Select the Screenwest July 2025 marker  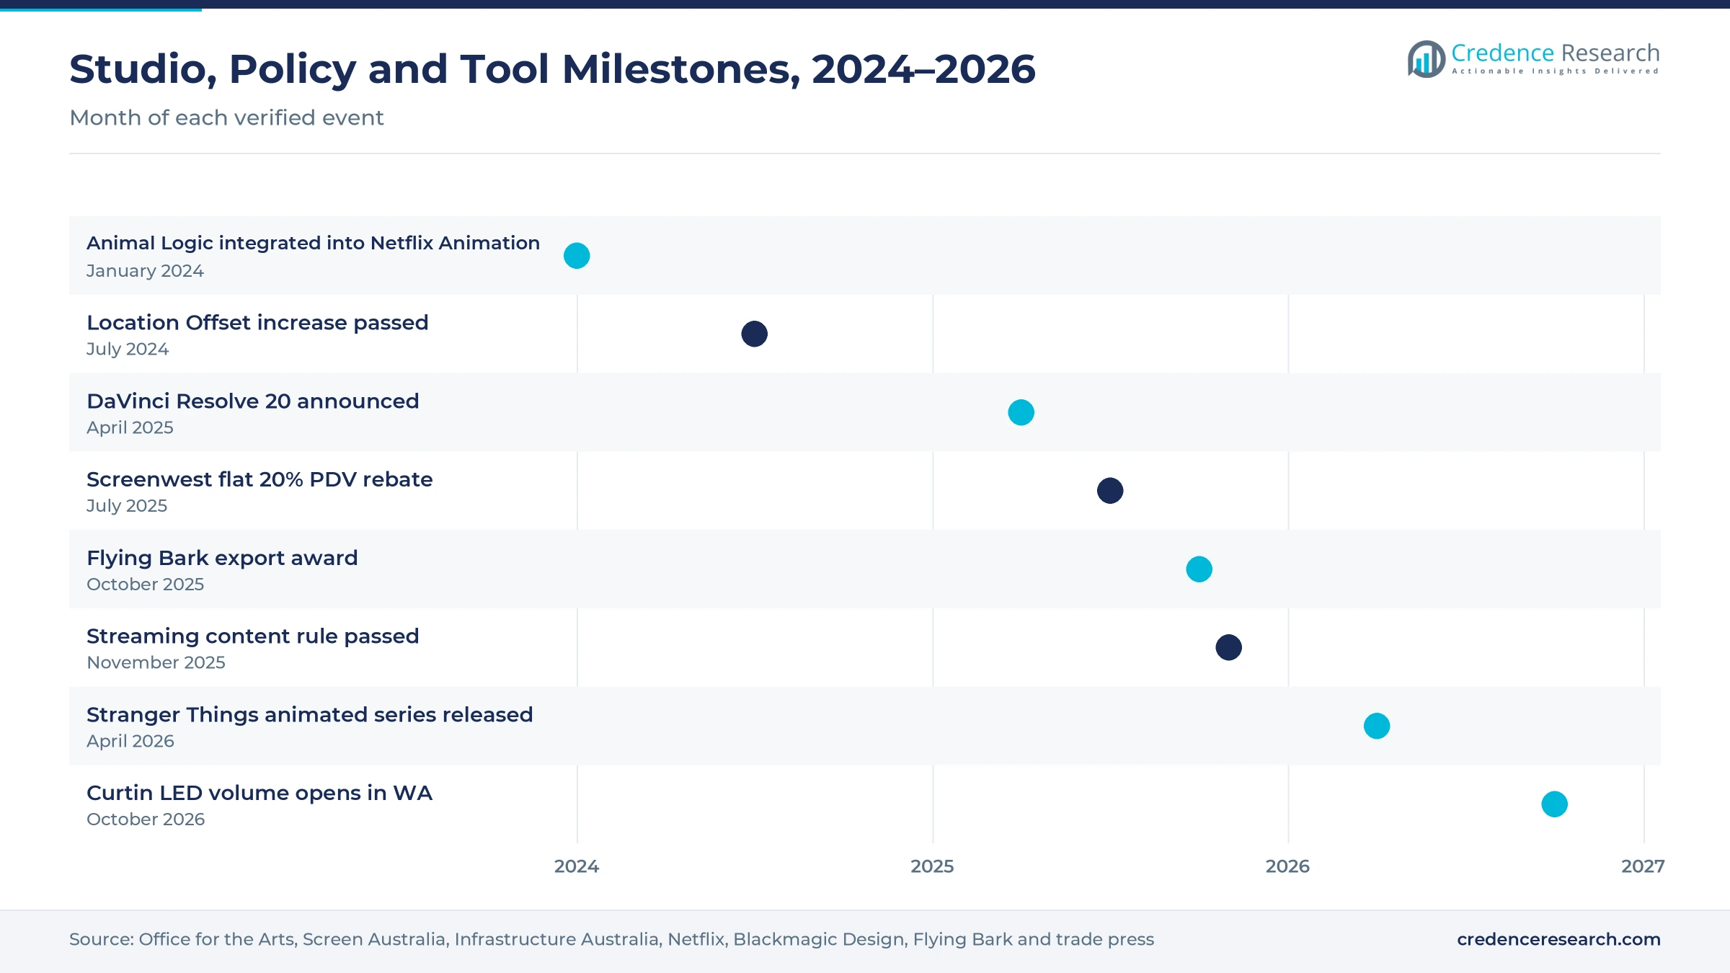tap(1110, 491)
